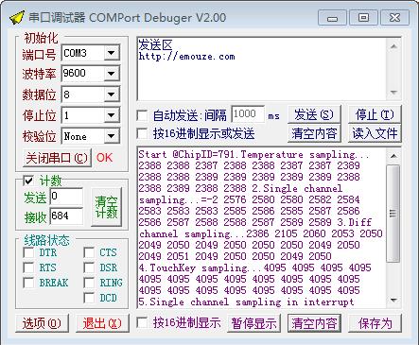Toggle the CTS checkbox
The width and height of the screenshot is (419, 345).
89,252
